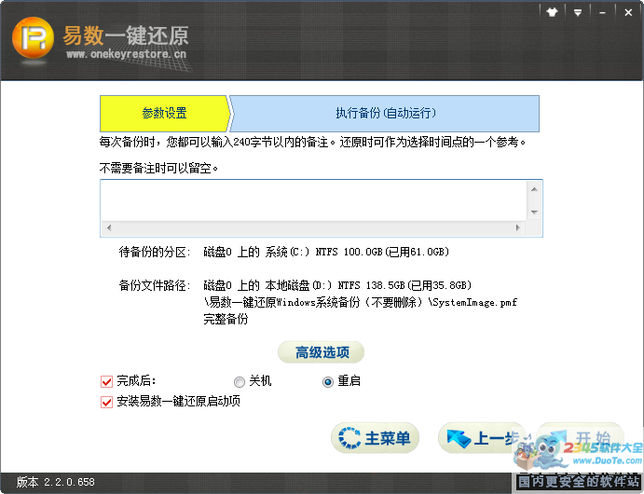
Task: Toggle 安装易数一键还原启动项 checkbox
Action: [106, 402]
